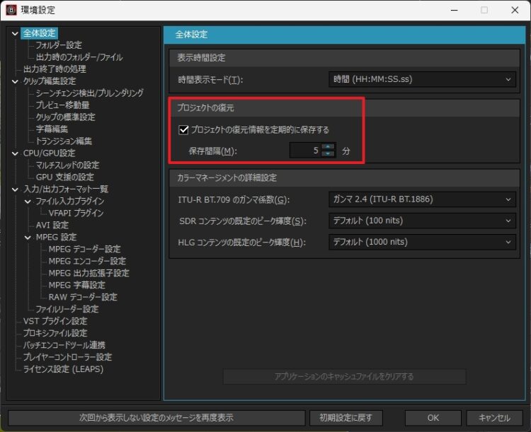Open ITU-R BT.709 ガンマ係数 dropdown
This screenshot has width=531, height=432.
(422, 199)
